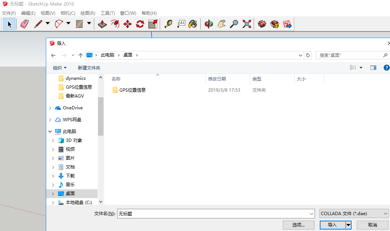Click the 取消 button
Viewport: 390px width, 231px height.
click(x=372, y=225)
